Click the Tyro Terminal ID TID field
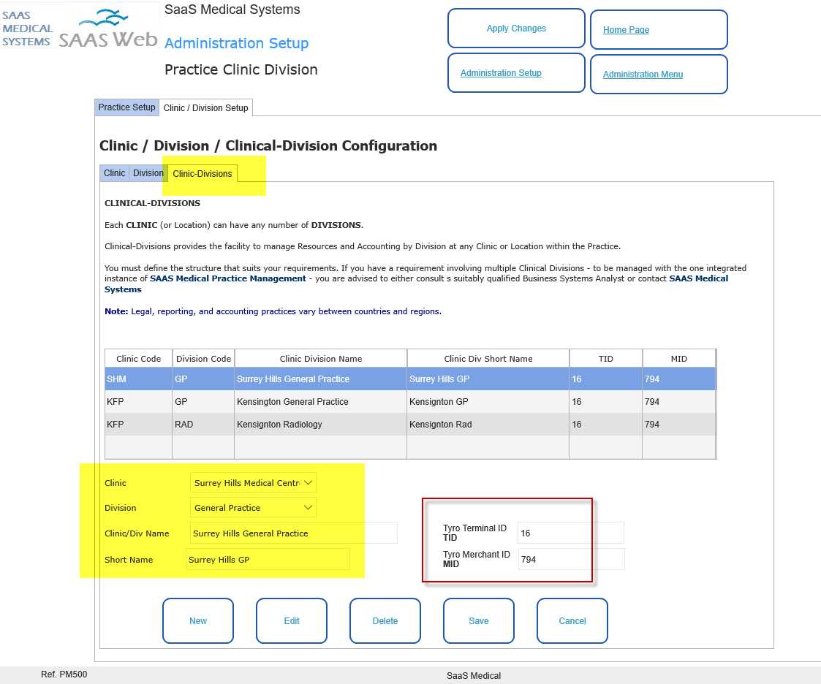The image size is (821, 684). click(x=570, y=533)
